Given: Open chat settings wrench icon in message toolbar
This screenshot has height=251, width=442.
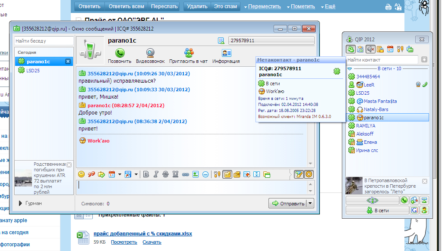Looking at the screenshot, I should click(217, 174).
